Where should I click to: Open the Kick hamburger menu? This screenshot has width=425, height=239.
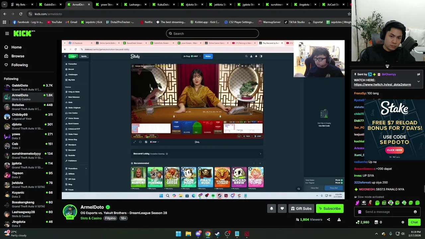7,34
